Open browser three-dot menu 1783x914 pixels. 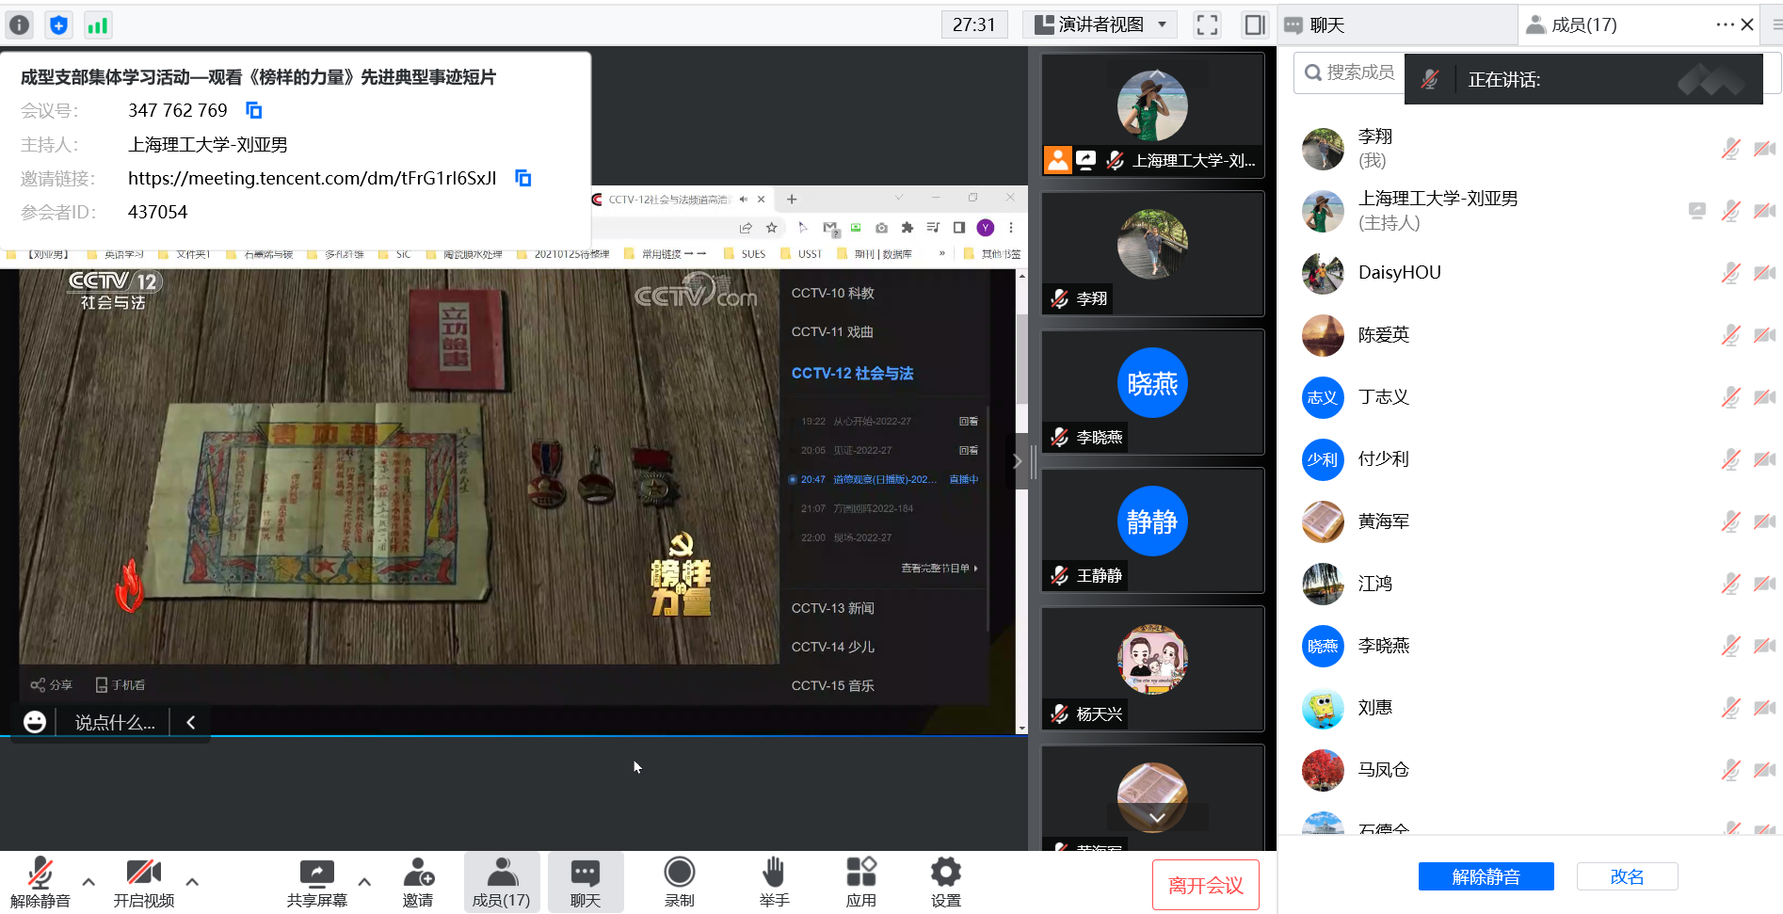pos(1011,227)
